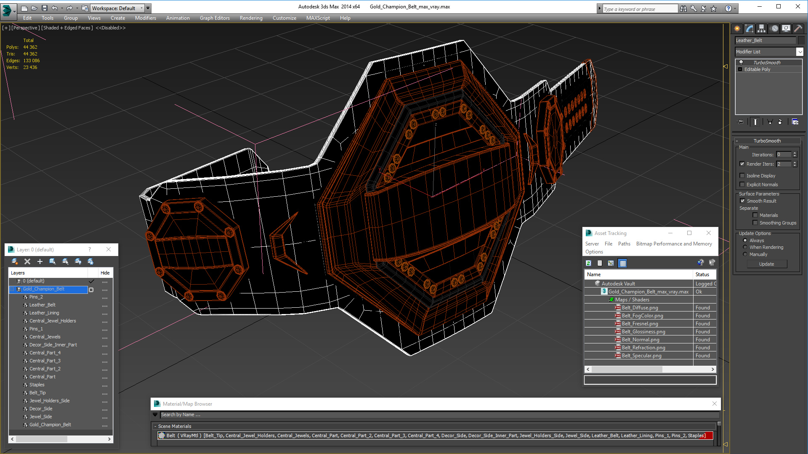Open the Modifier List dropdown
This screenshot has width=808, height=454.
pyautogui.click(x=800, y=52)
